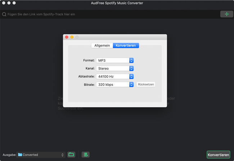Click the Rücksetzen button
The height and width of the screenshot is (161, 234).
pos(146,84)
